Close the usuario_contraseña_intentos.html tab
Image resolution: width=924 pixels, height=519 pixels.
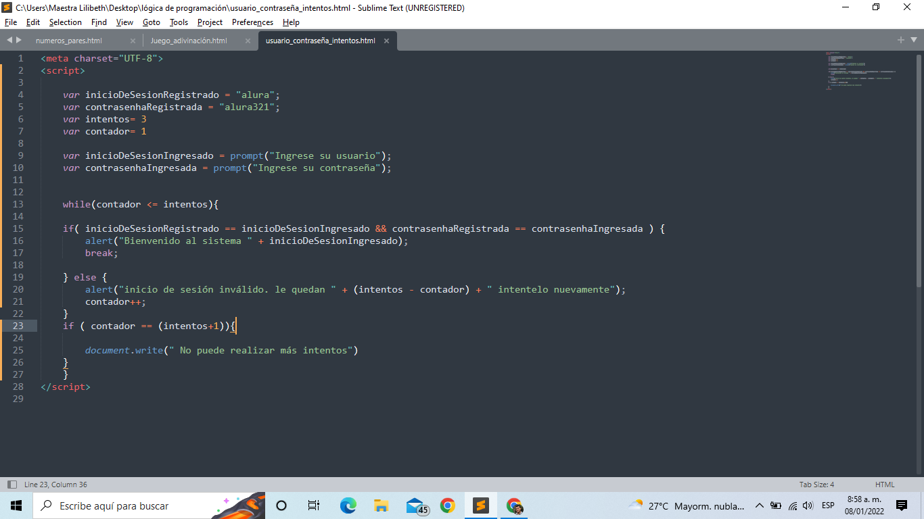point(387,41)
